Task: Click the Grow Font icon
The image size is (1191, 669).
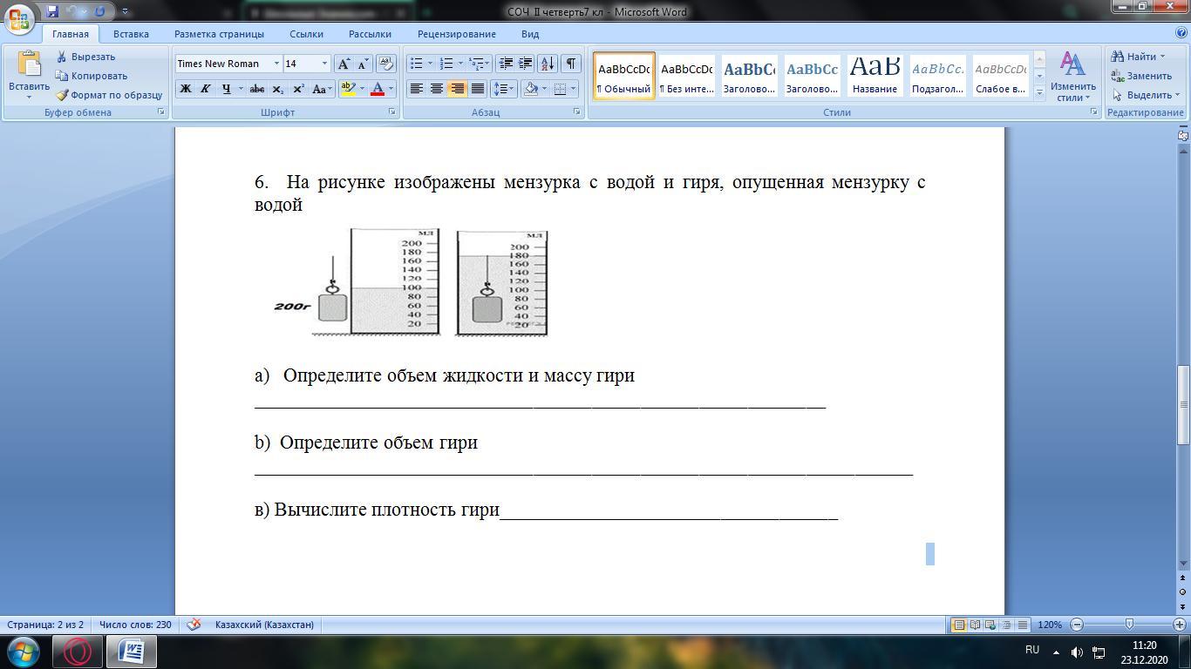Action: point(344,64)
